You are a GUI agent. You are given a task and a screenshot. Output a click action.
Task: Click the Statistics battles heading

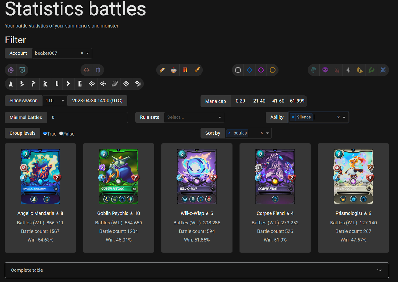[76, 9]
